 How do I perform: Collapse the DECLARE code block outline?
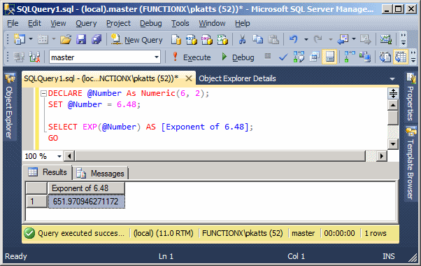tap(43, 94)
